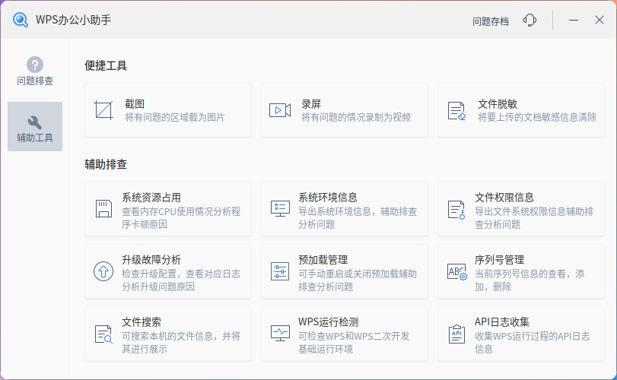Click description 可手动重启或关闭预加载辅助排查
The image size is (617, 380).
pyautogui.click(x=358, y=280)
